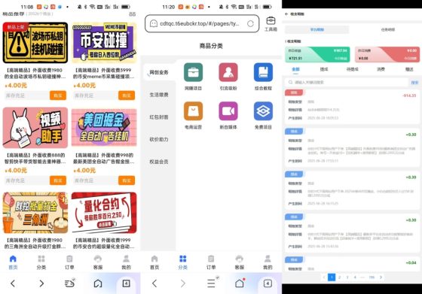
Task: Open the 电商运营 shopping bag icon
Action: pos(193,111)
